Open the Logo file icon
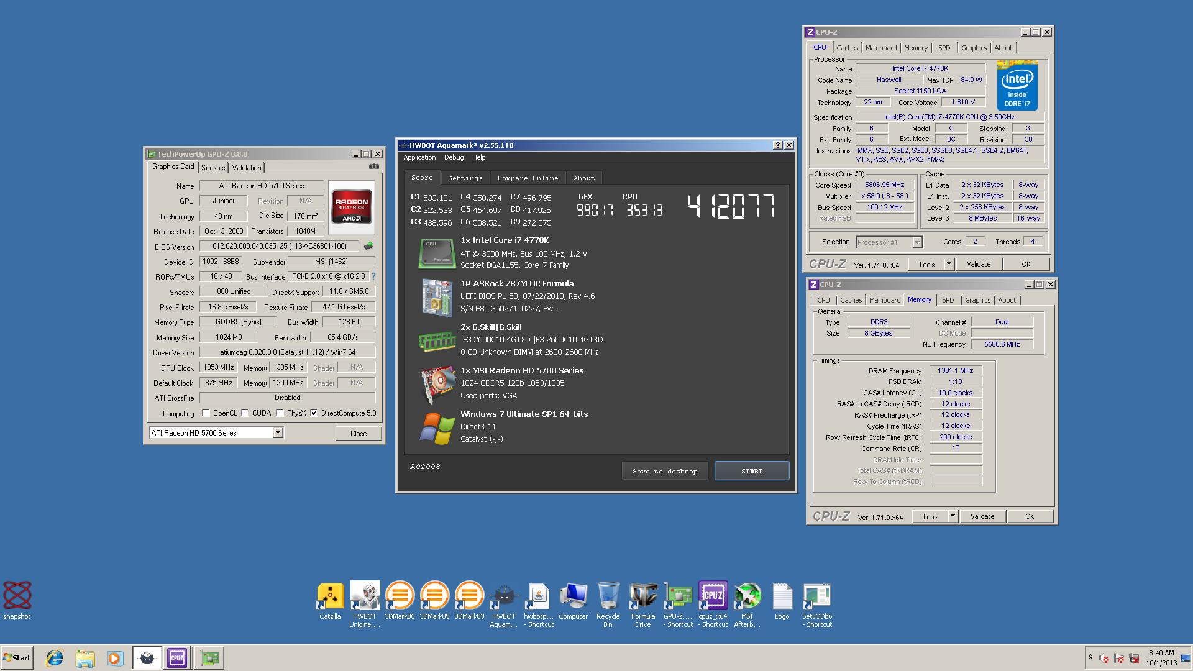This screenshot has height=671, width=1193. [x=782, y=601]
